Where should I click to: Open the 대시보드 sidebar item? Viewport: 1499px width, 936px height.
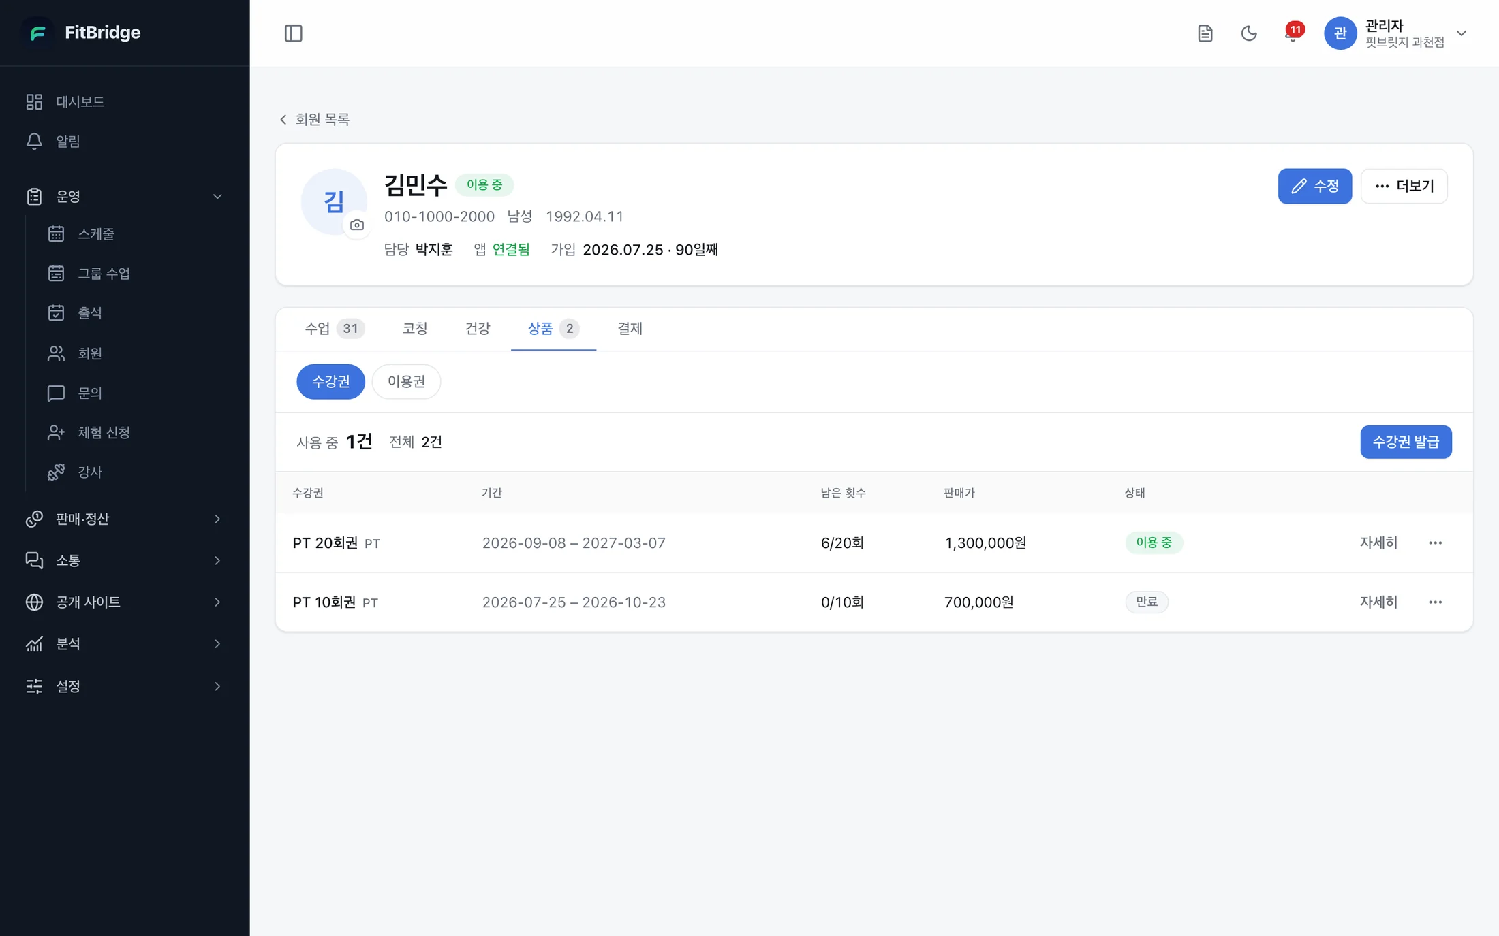pyautogui.click(x=125, y=101)
